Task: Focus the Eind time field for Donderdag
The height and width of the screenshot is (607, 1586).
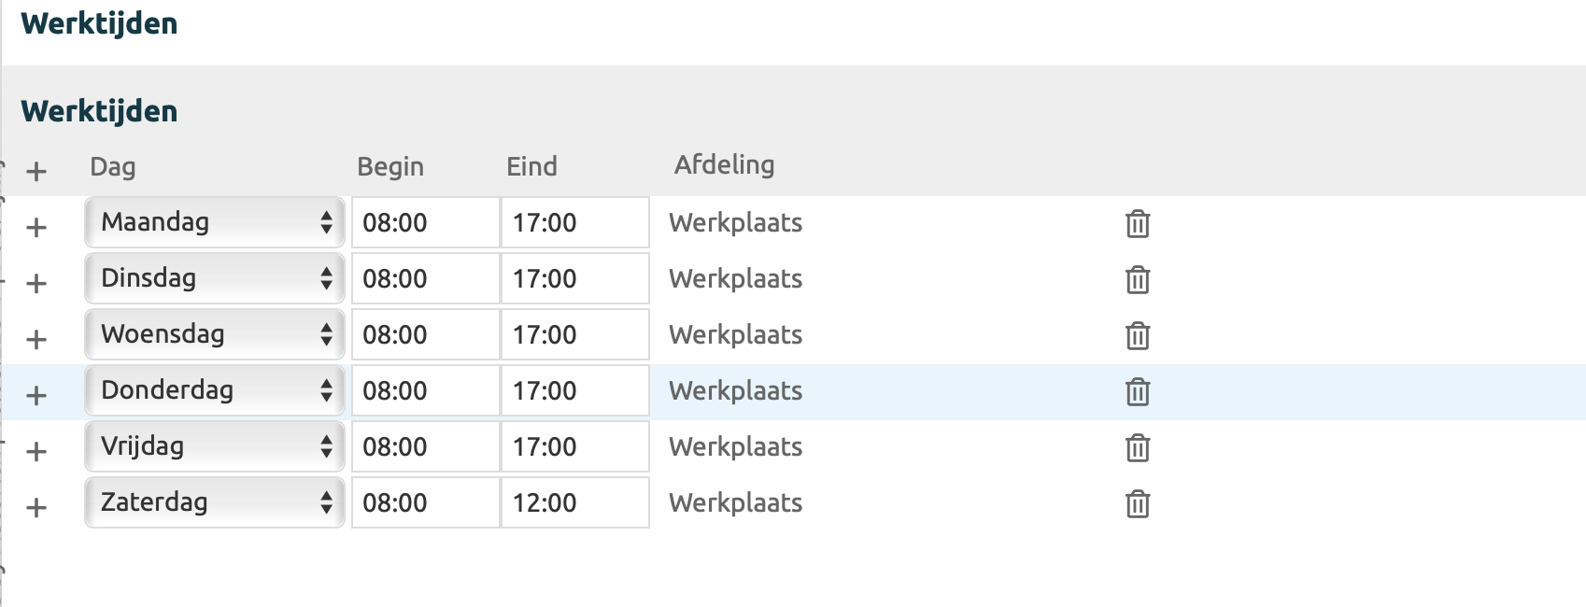Action: point(574,390)
